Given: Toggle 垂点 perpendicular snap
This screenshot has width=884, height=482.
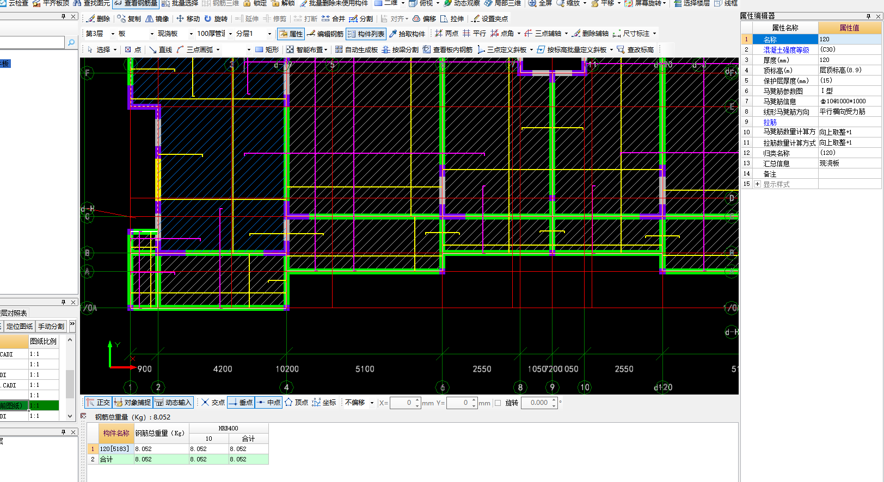Looking at the screenshot, I should click(x=241, y=403).
